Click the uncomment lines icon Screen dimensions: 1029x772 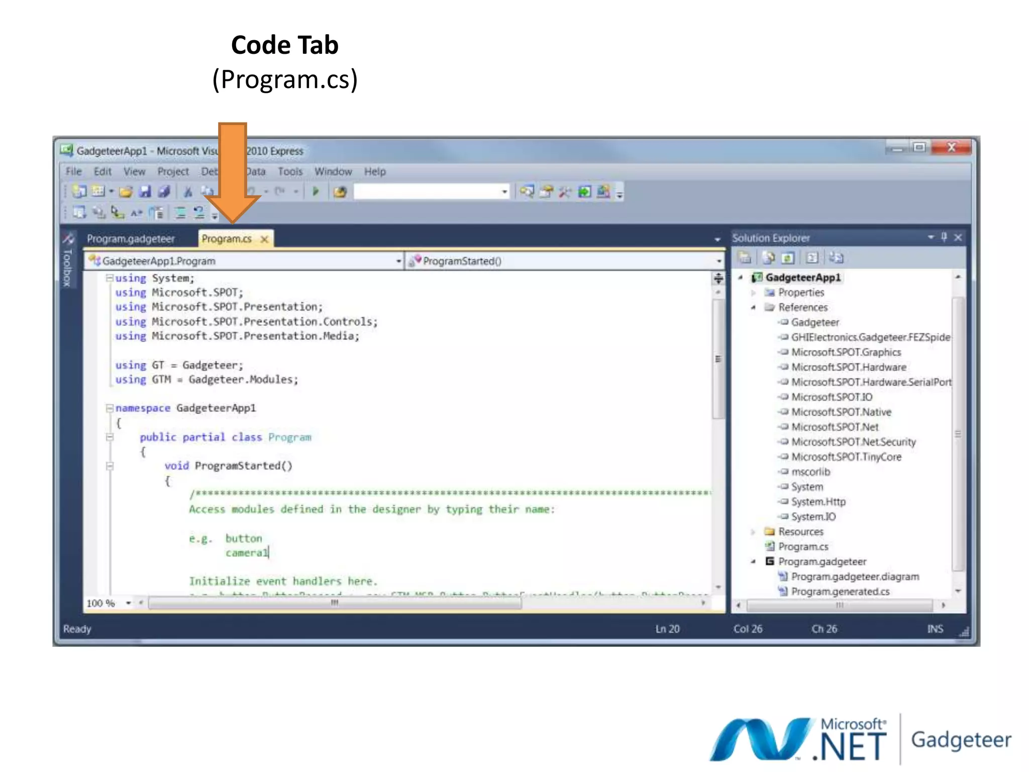click(199, 213)
